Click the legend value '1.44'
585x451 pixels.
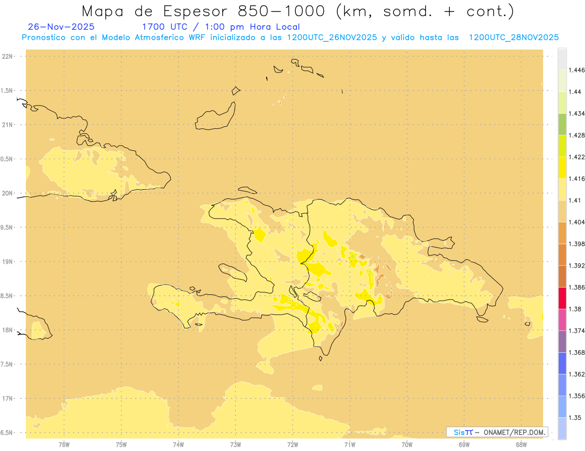click(x=575, y=92)
